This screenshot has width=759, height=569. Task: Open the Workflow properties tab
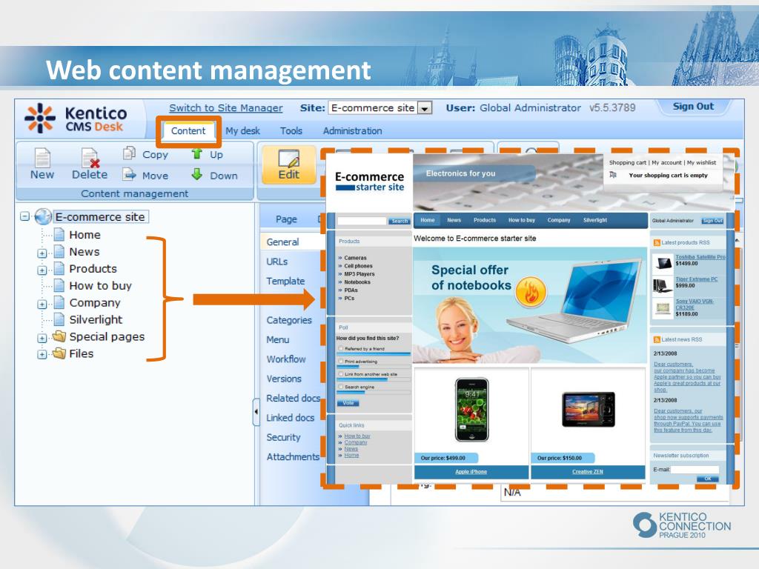tap(286, 359)
